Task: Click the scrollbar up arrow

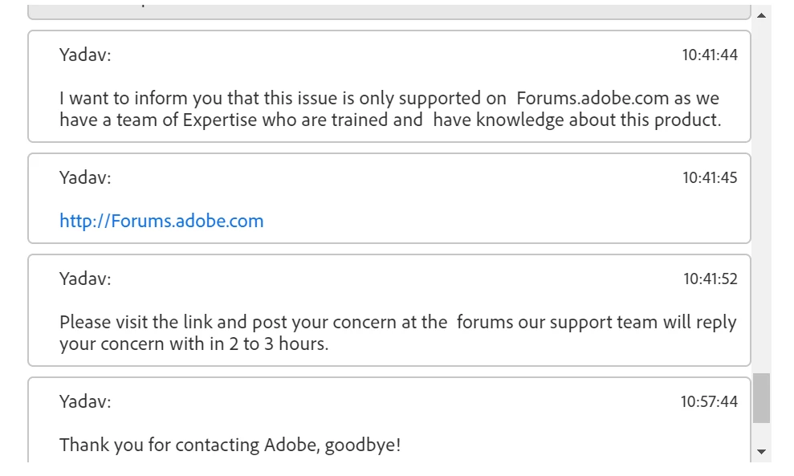Action: (761, 15)
